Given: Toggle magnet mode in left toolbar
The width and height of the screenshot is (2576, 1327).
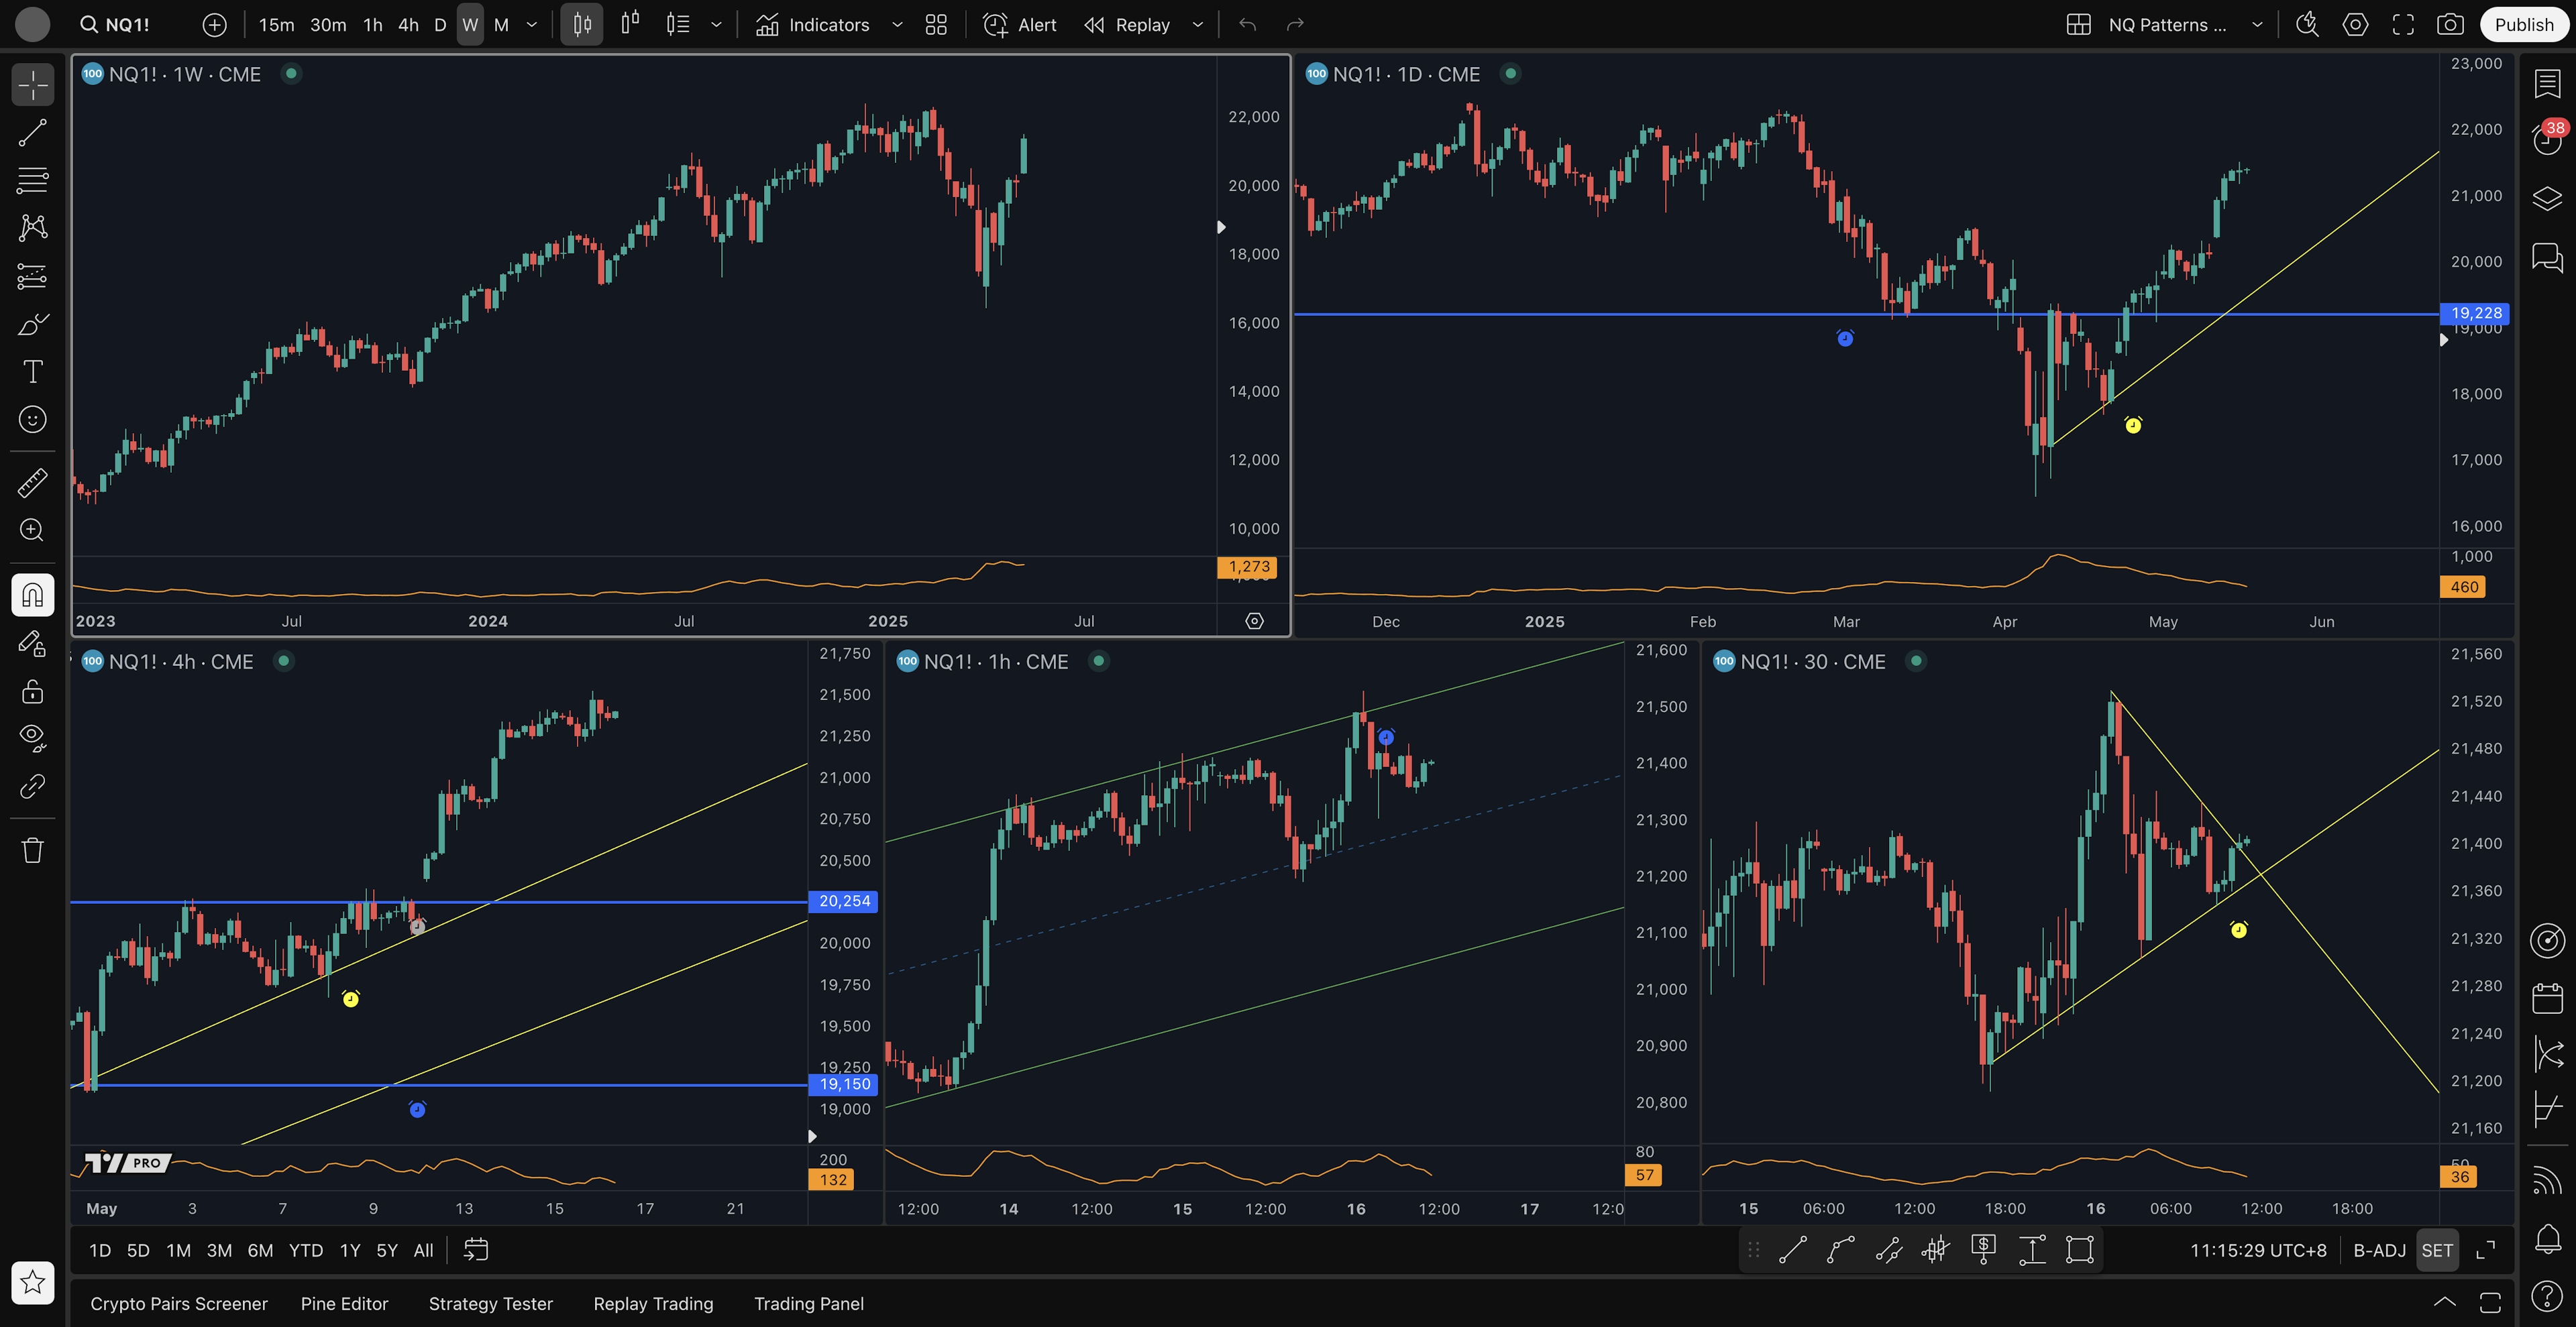Looking at the screenshot, I should [x=32, y=595].
